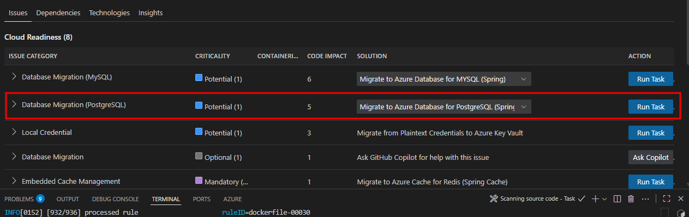Click the Cloud Readiness (8) heading

coord(38,37)
